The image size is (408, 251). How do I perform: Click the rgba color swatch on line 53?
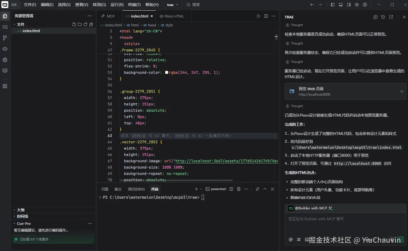(x=167, y=73)
